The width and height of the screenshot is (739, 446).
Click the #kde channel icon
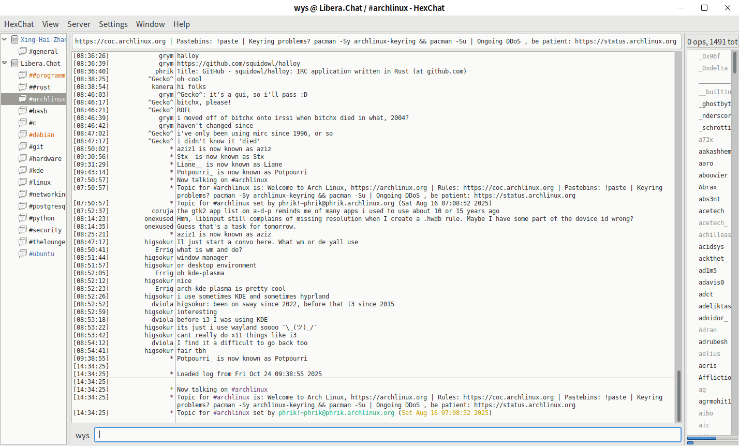(x=23, y=170)
